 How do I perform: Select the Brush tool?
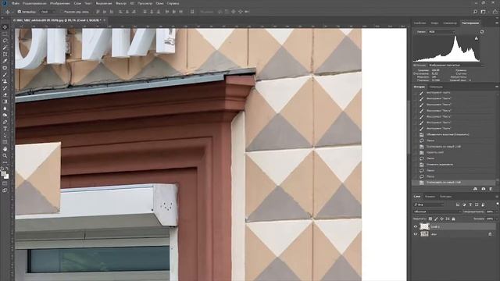click(x=5, y=75)
